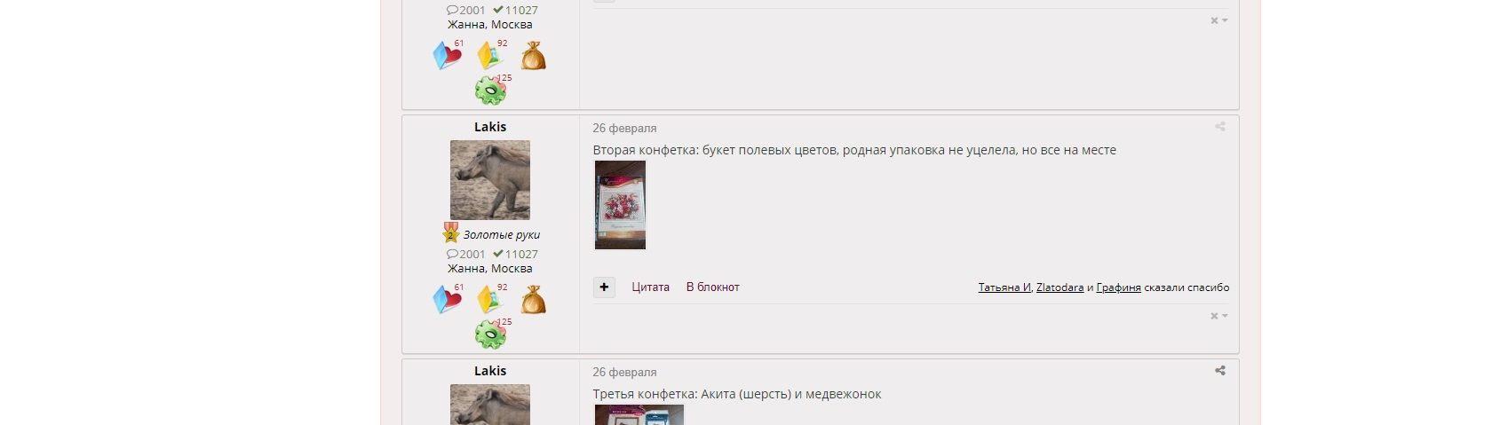Click the gold medal Золотые руки rank icon

pyautogui.click(x=451, y=233)
